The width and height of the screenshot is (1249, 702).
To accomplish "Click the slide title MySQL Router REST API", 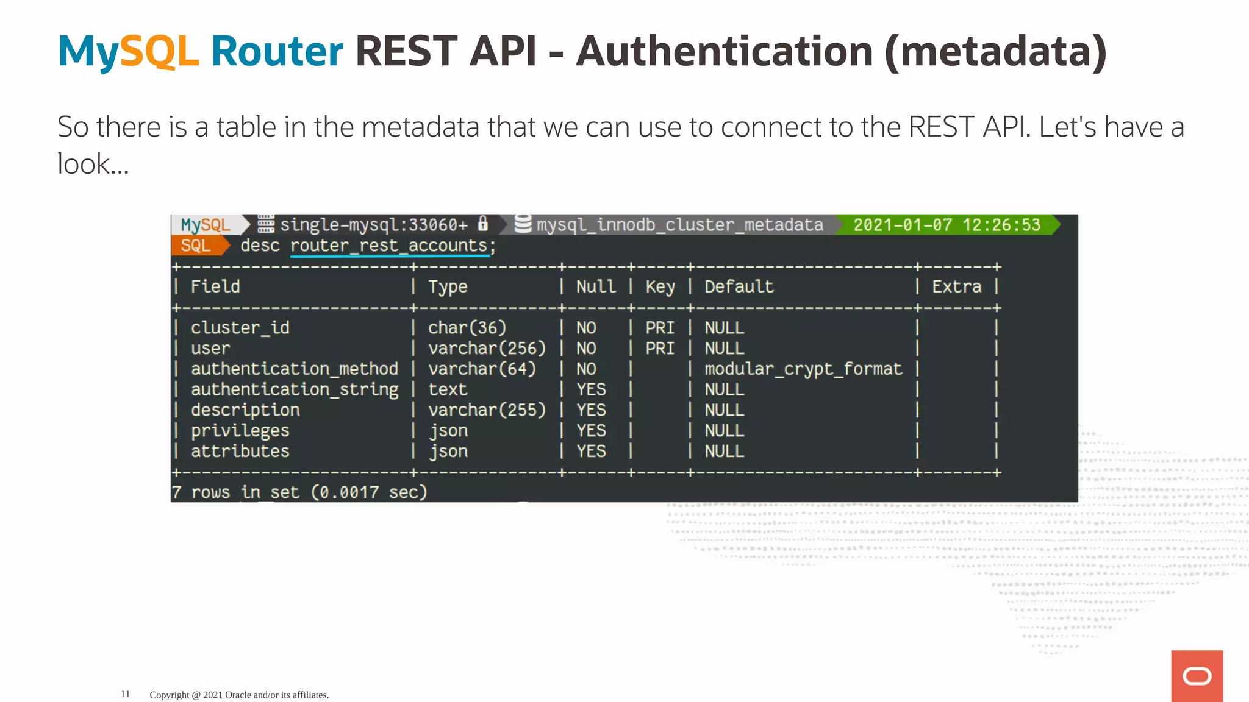I will click(x=582, y=51).
